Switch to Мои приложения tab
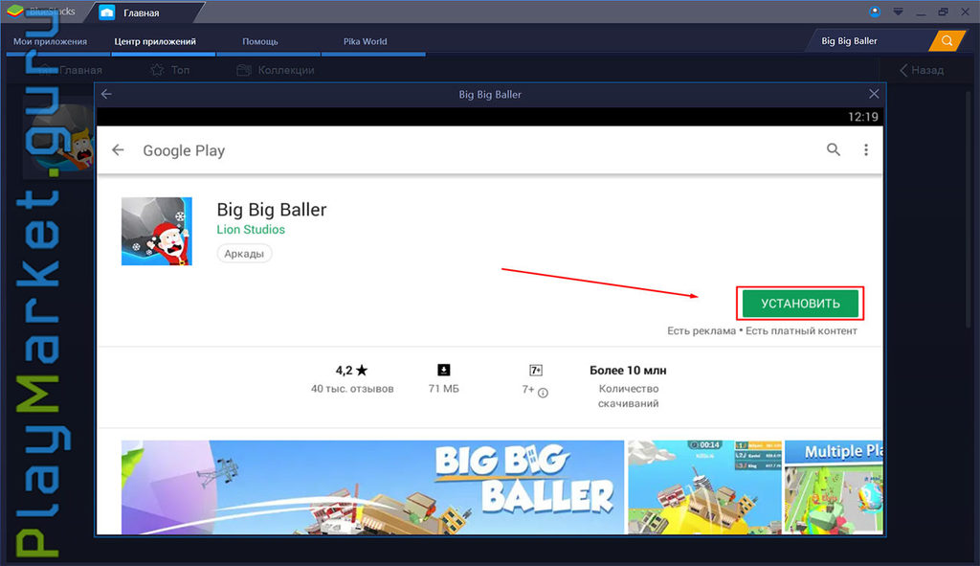This screenshot has width=980, height=566. click(x=50, y=41)
